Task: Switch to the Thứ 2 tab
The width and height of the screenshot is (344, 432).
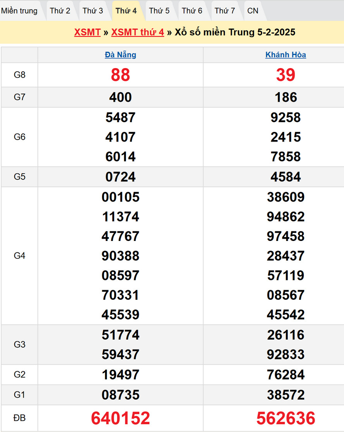Action: point(60,10)
